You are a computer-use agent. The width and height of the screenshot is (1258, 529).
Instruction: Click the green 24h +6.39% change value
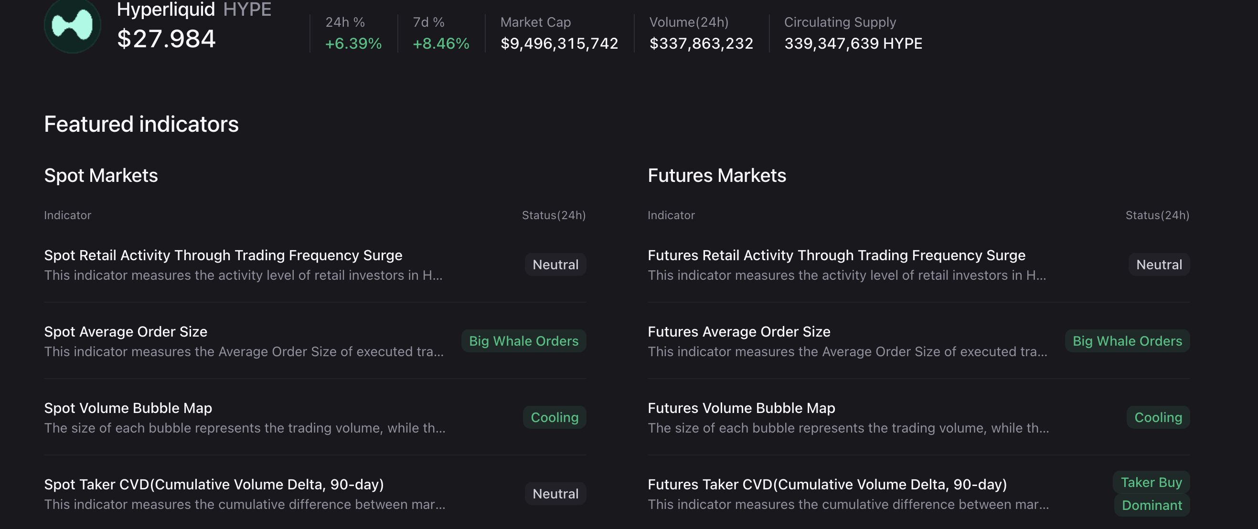click(352, 43)
